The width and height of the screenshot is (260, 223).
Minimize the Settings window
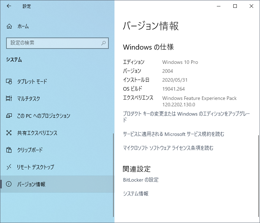(219, 6)
